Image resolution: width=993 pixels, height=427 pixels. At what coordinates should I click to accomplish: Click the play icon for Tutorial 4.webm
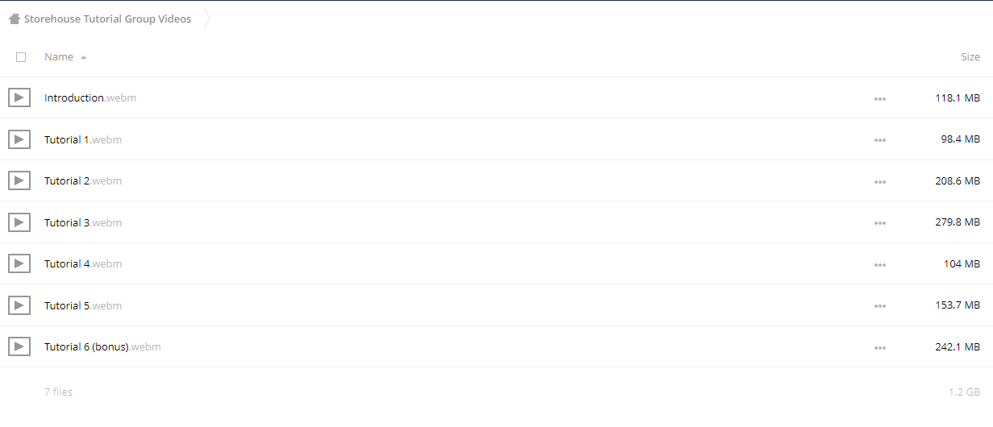[x=19, y=263]
